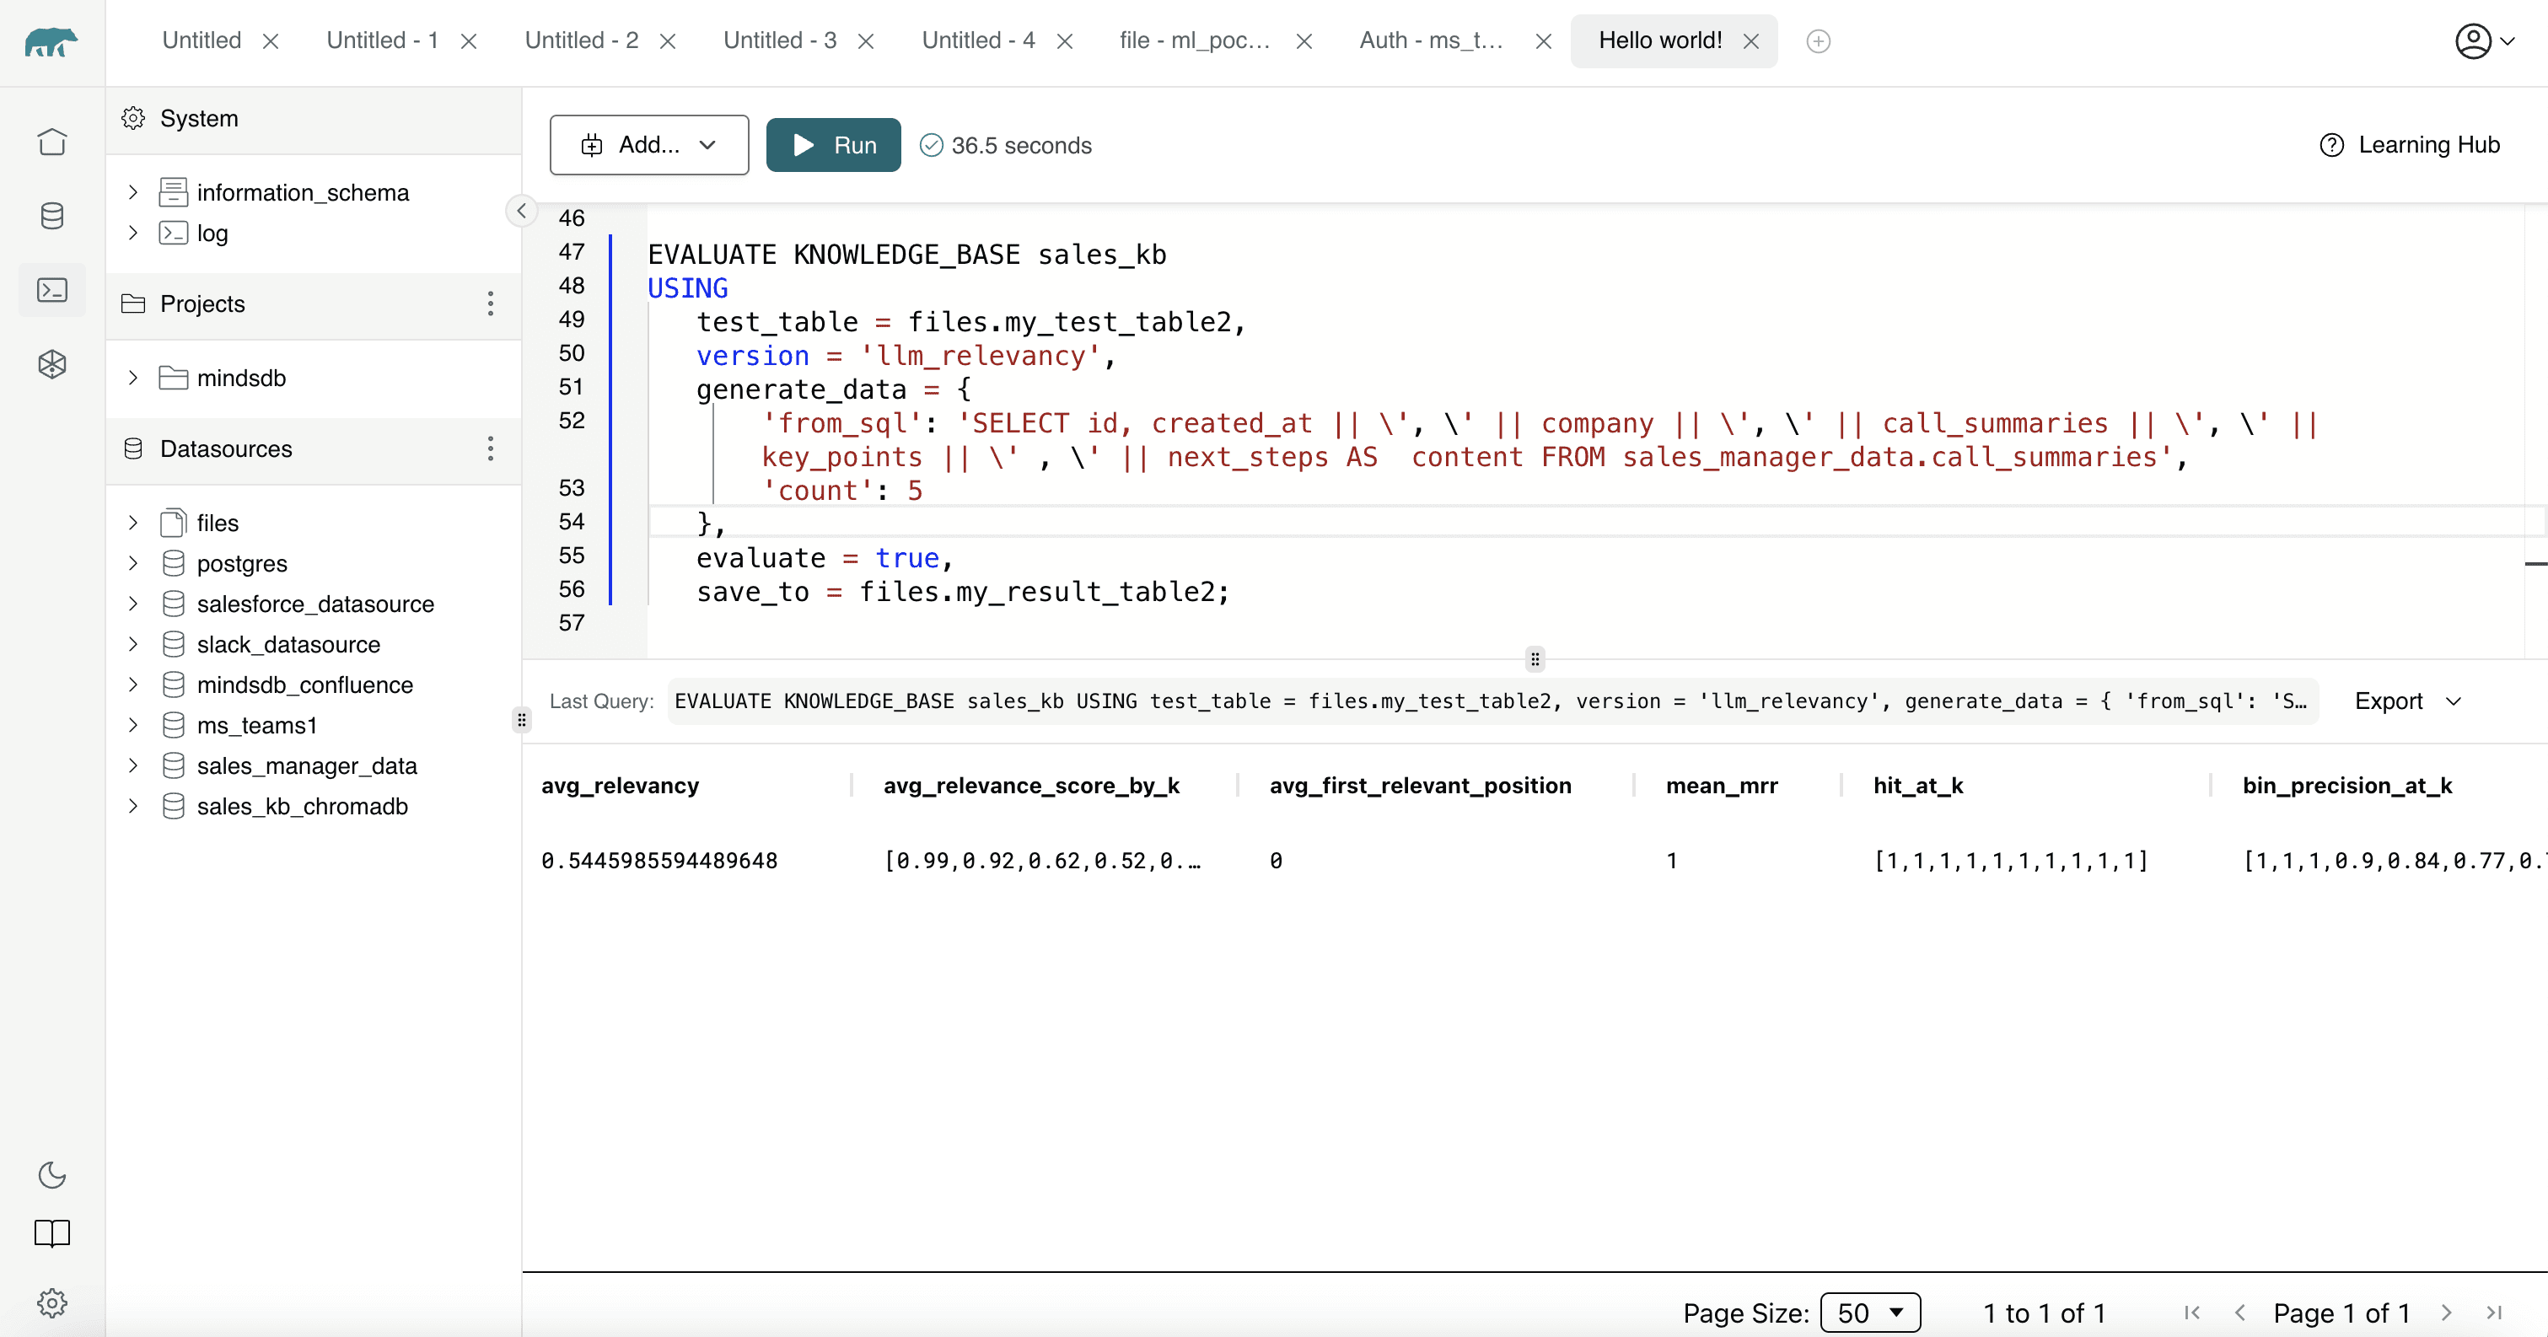
Task: Switch to the file - ml_poc tab
Action: [1195, 40]
